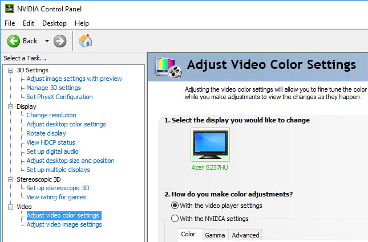The height and width of the screenshot is (242, 368).
Task: Open Adjust desktop size and position
Action: click(70, 161)
